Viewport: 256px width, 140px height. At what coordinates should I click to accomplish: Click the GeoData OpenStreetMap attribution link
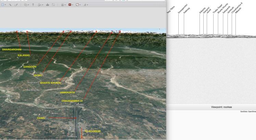(x=248, y=111)
